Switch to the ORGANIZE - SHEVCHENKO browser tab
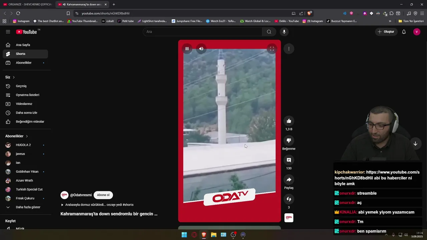This screenshot has height=240, width=427. point(27,4)
